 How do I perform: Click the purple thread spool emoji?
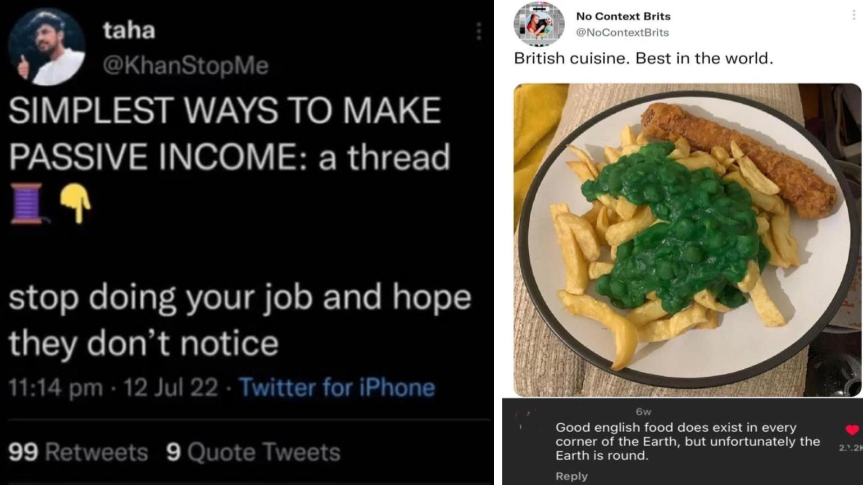[26, 203]
